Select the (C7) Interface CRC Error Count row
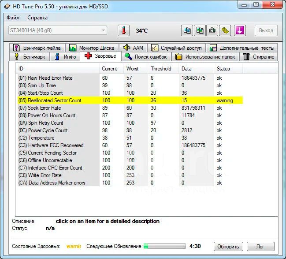286x259 pixels. 130,168
